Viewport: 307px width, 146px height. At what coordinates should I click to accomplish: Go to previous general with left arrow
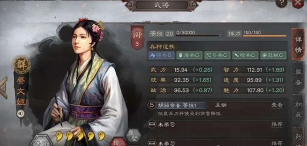pos(3,88)
